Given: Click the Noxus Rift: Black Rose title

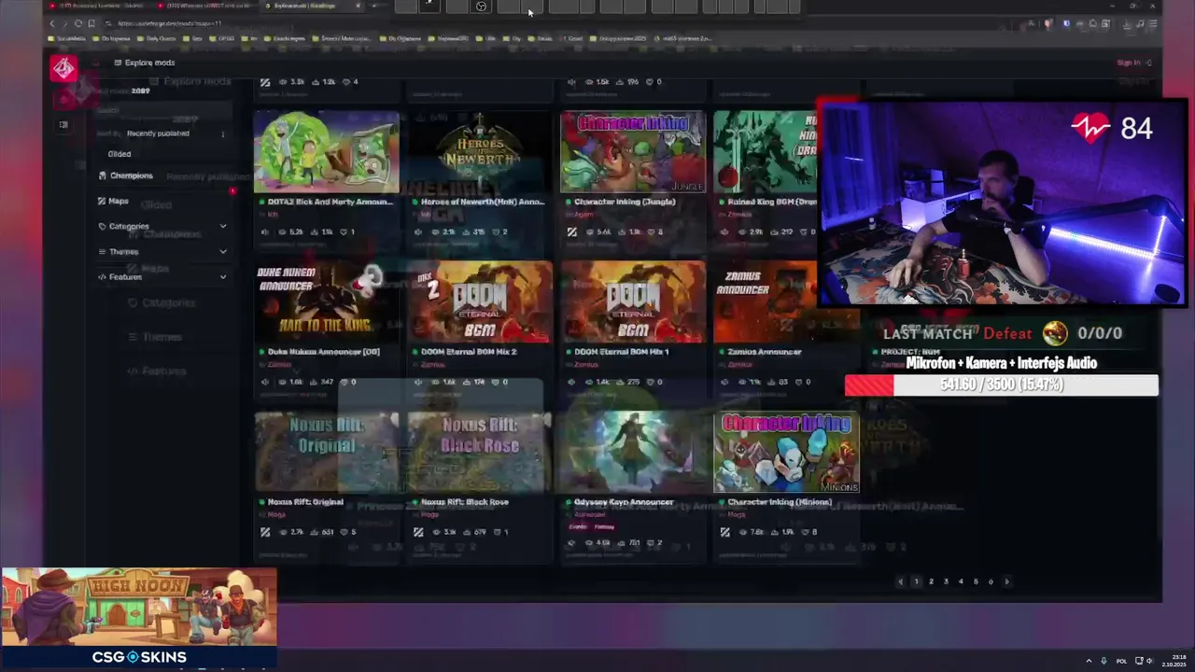Looking at the screenshot, I should [x=464, y=502].
